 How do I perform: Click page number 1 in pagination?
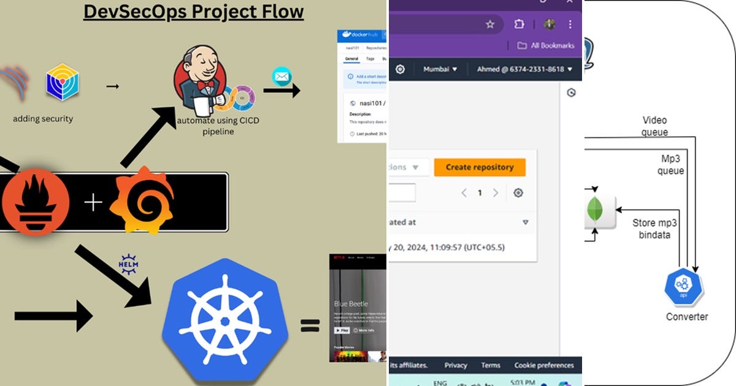(x=480, y=193)
